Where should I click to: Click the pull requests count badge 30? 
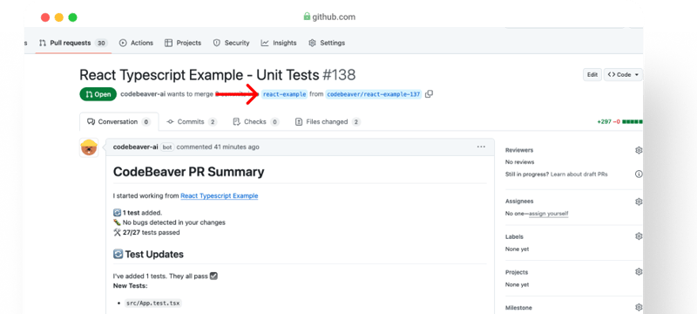[102, 43]
